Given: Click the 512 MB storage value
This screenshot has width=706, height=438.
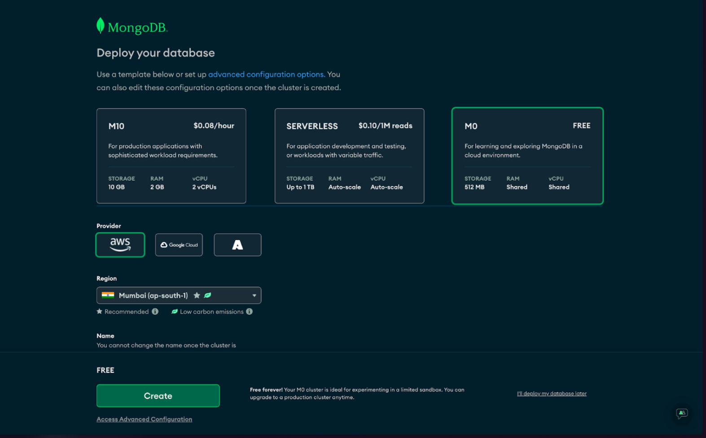Looking at the screenshot, I should tap(474, 187).
